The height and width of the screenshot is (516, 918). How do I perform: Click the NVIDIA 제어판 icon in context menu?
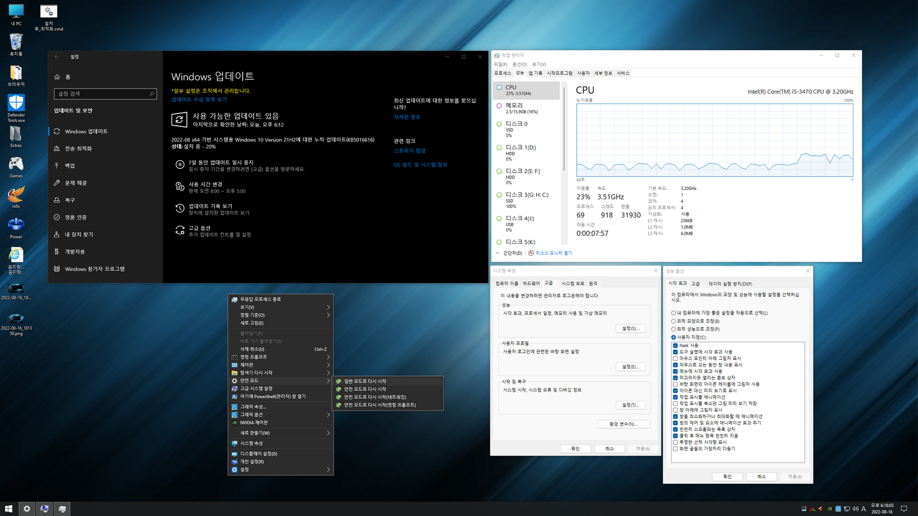pyautogui.click(x=235, y=423)
